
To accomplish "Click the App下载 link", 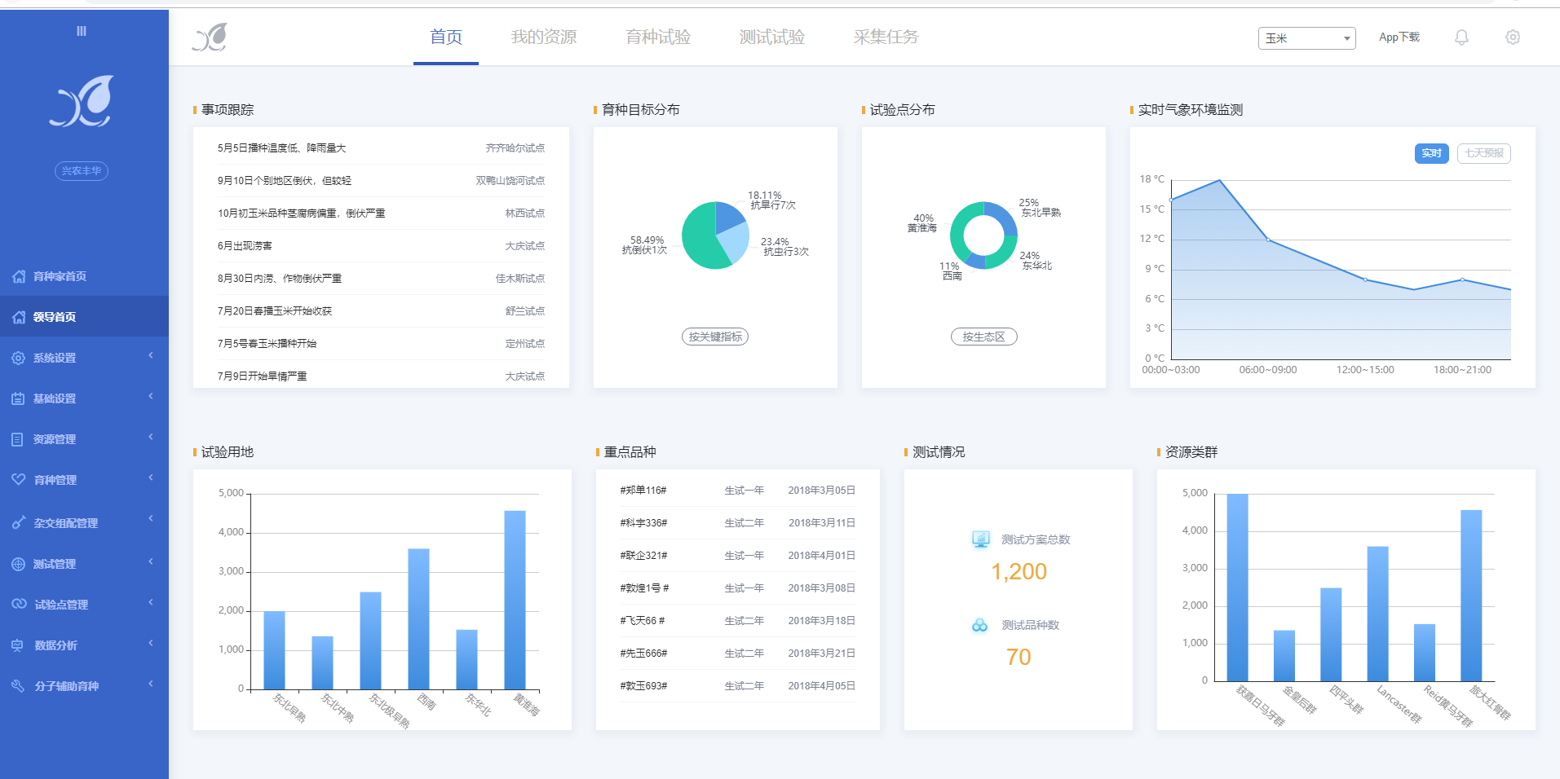I will coord(1399,37).
